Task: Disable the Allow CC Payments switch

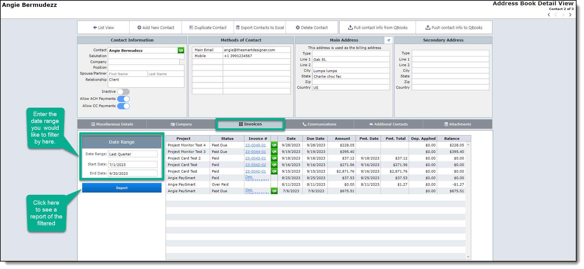Action: [x=123, y=106]
